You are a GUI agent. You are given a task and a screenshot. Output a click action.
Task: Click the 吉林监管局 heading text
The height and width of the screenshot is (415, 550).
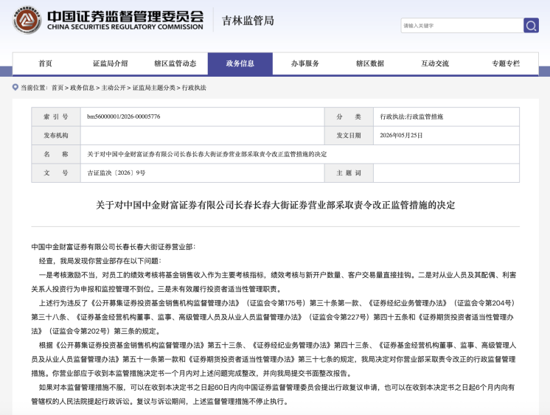(x=248, y=21)
